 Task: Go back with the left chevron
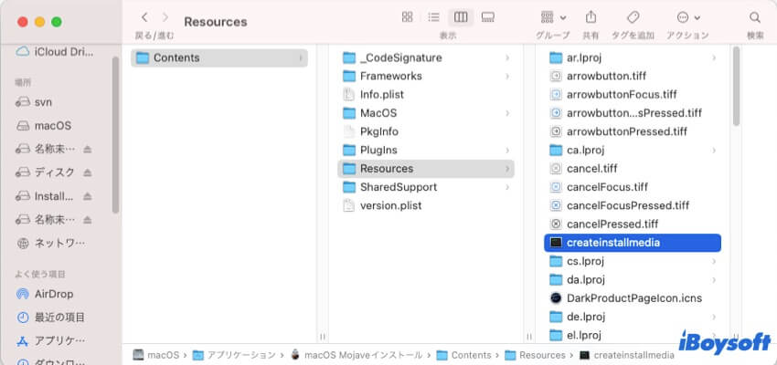pos(144,17)
